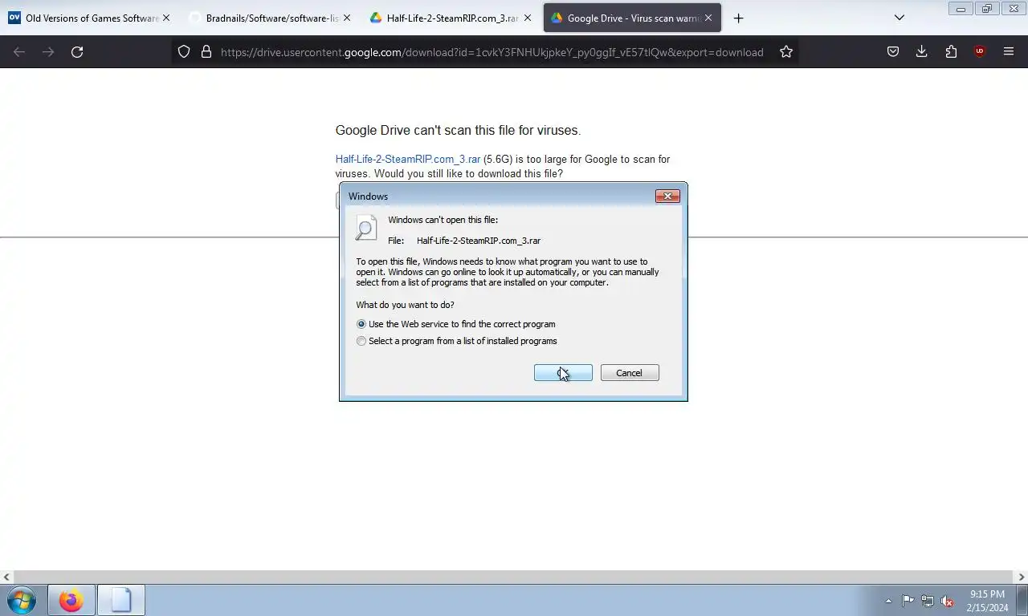
Task: Confirm with the OK button in dialog
Action: (x=563, y=373)
